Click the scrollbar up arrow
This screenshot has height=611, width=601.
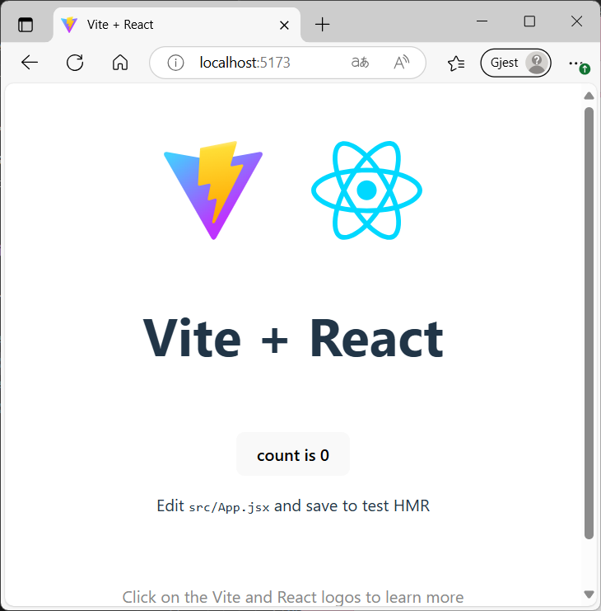(589, 96)
